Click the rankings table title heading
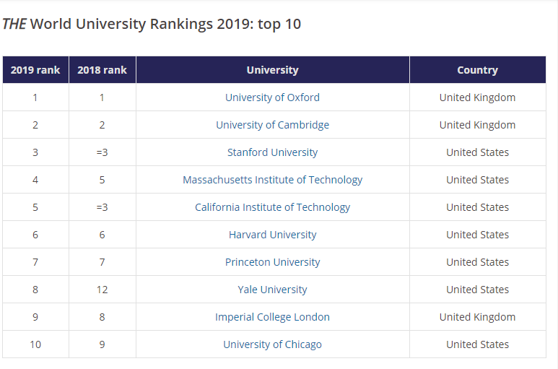Screen dimensions: 558x369 click(x=152, y=24)
